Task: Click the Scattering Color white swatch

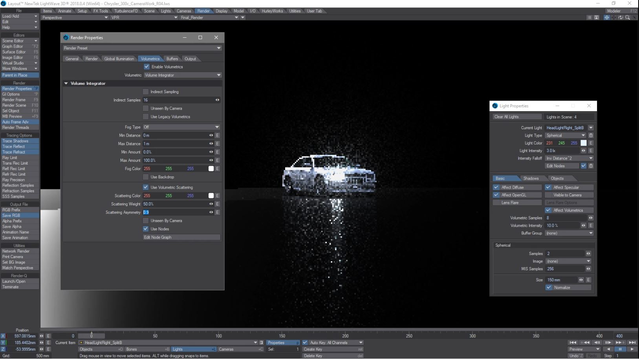Action: (x=211, y=196)
